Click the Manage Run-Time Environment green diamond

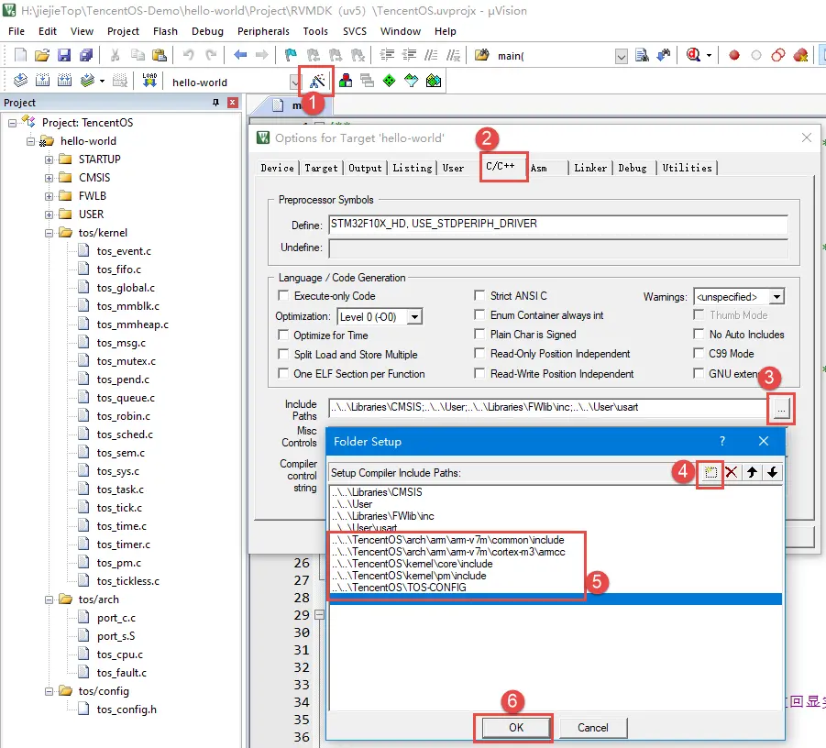(x=389, y=81)
